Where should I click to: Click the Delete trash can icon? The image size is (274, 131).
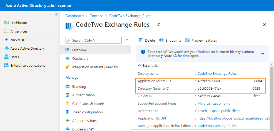tap(141, 40)
